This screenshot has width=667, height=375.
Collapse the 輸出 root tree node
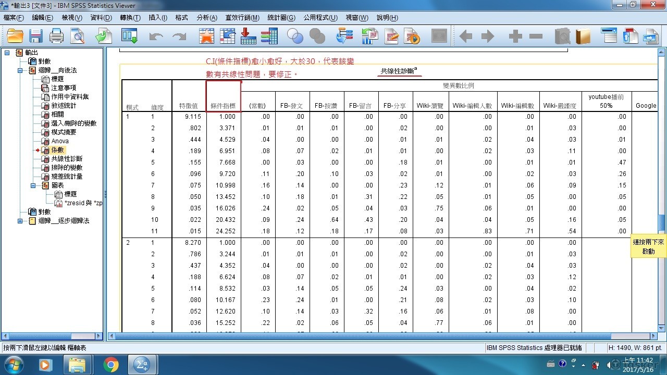pyautogui.click(x=7, y=53)
